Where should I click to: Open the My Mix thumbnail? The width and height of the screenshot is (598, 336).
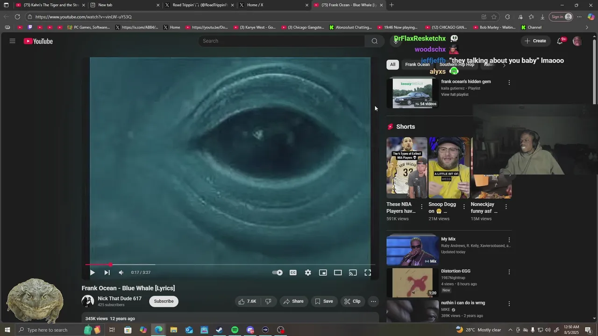click(x=413, y=250)
